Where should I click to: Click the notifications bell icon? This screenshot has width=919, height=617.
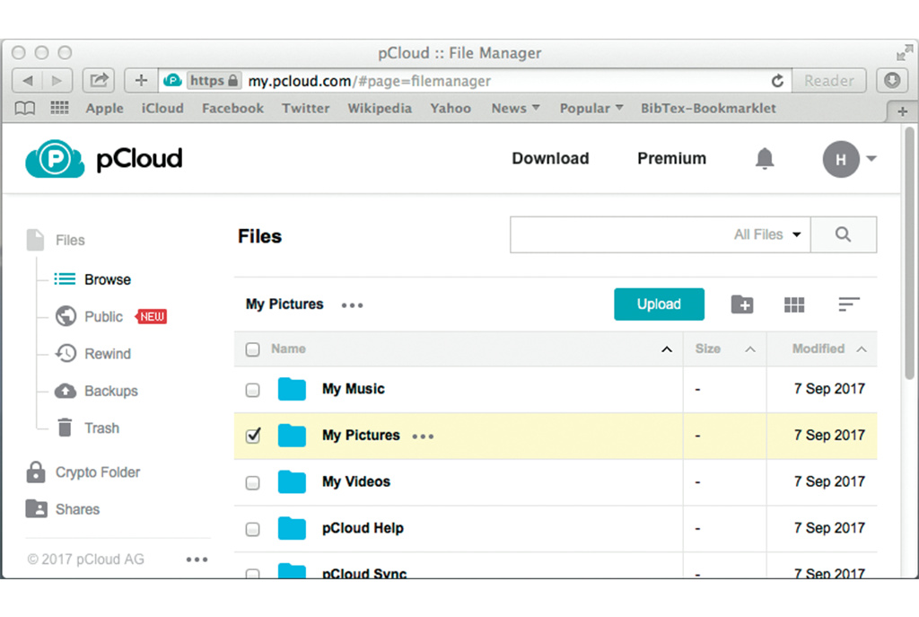click(x=765, y=159)
